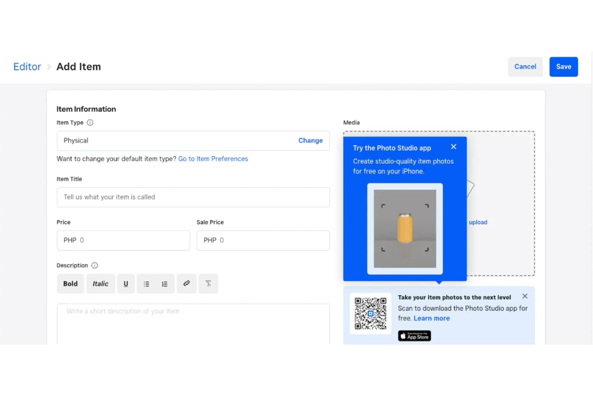Open the Item Type info tooltip
The height and width of the screenshot is (396, 593).
(90, 122)
